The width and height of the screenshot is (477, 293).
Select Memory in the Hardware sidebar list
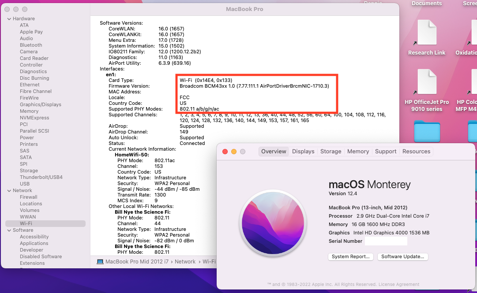[x=29, y=111]
